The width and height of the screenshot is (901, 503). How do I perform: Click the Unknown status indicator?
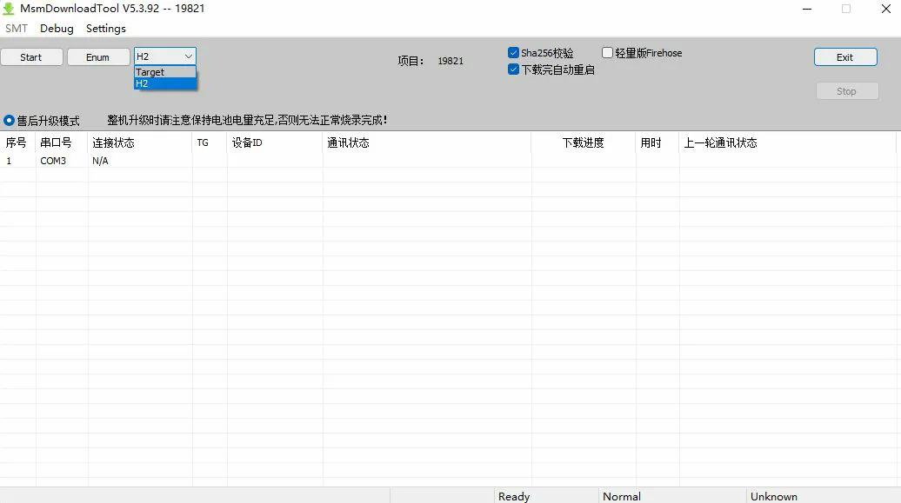(x=773, y=496)
